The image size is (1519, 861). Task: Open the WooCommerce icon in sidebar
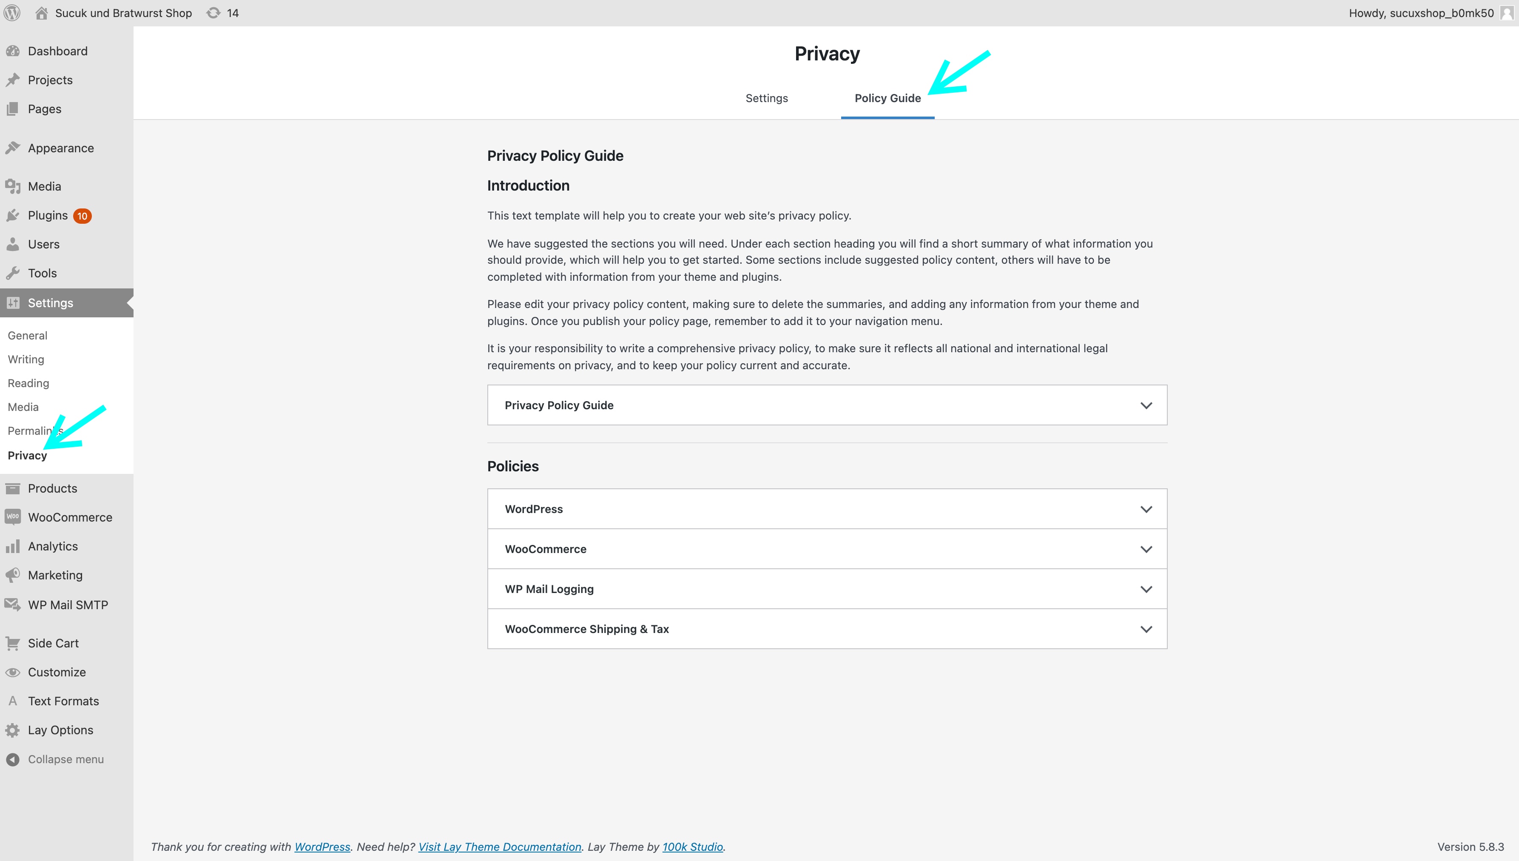[x=13, y=517]
